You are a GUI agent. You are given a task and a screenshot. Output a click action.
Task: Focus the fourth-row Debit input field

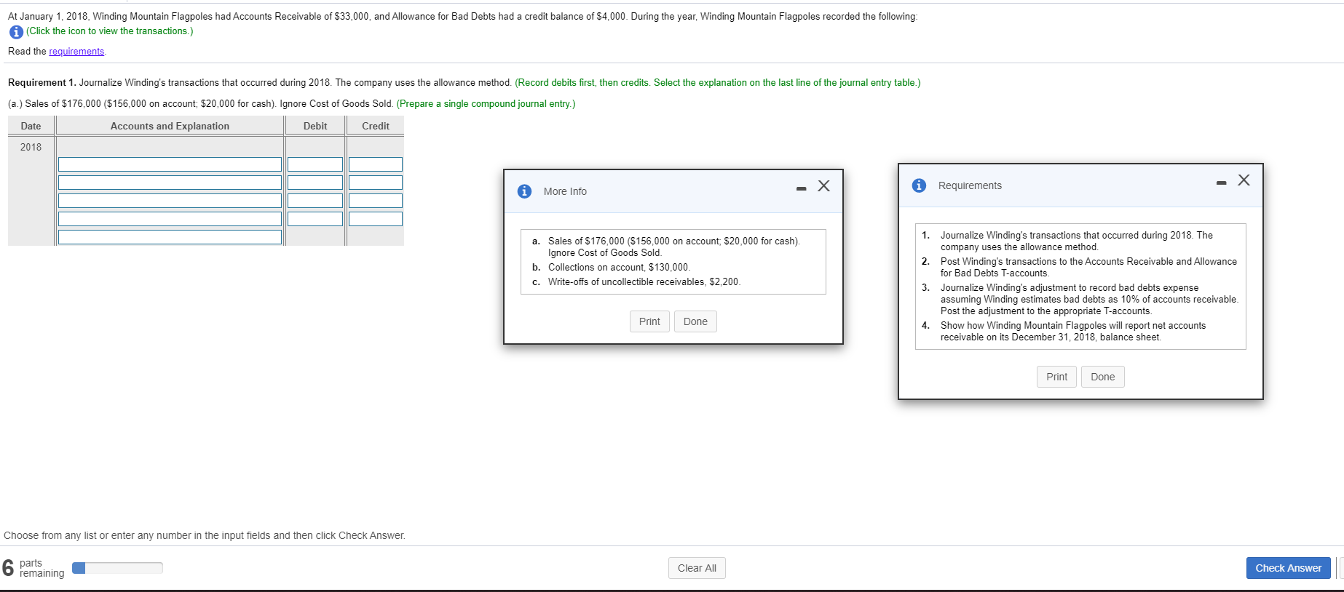click(315, 219)
